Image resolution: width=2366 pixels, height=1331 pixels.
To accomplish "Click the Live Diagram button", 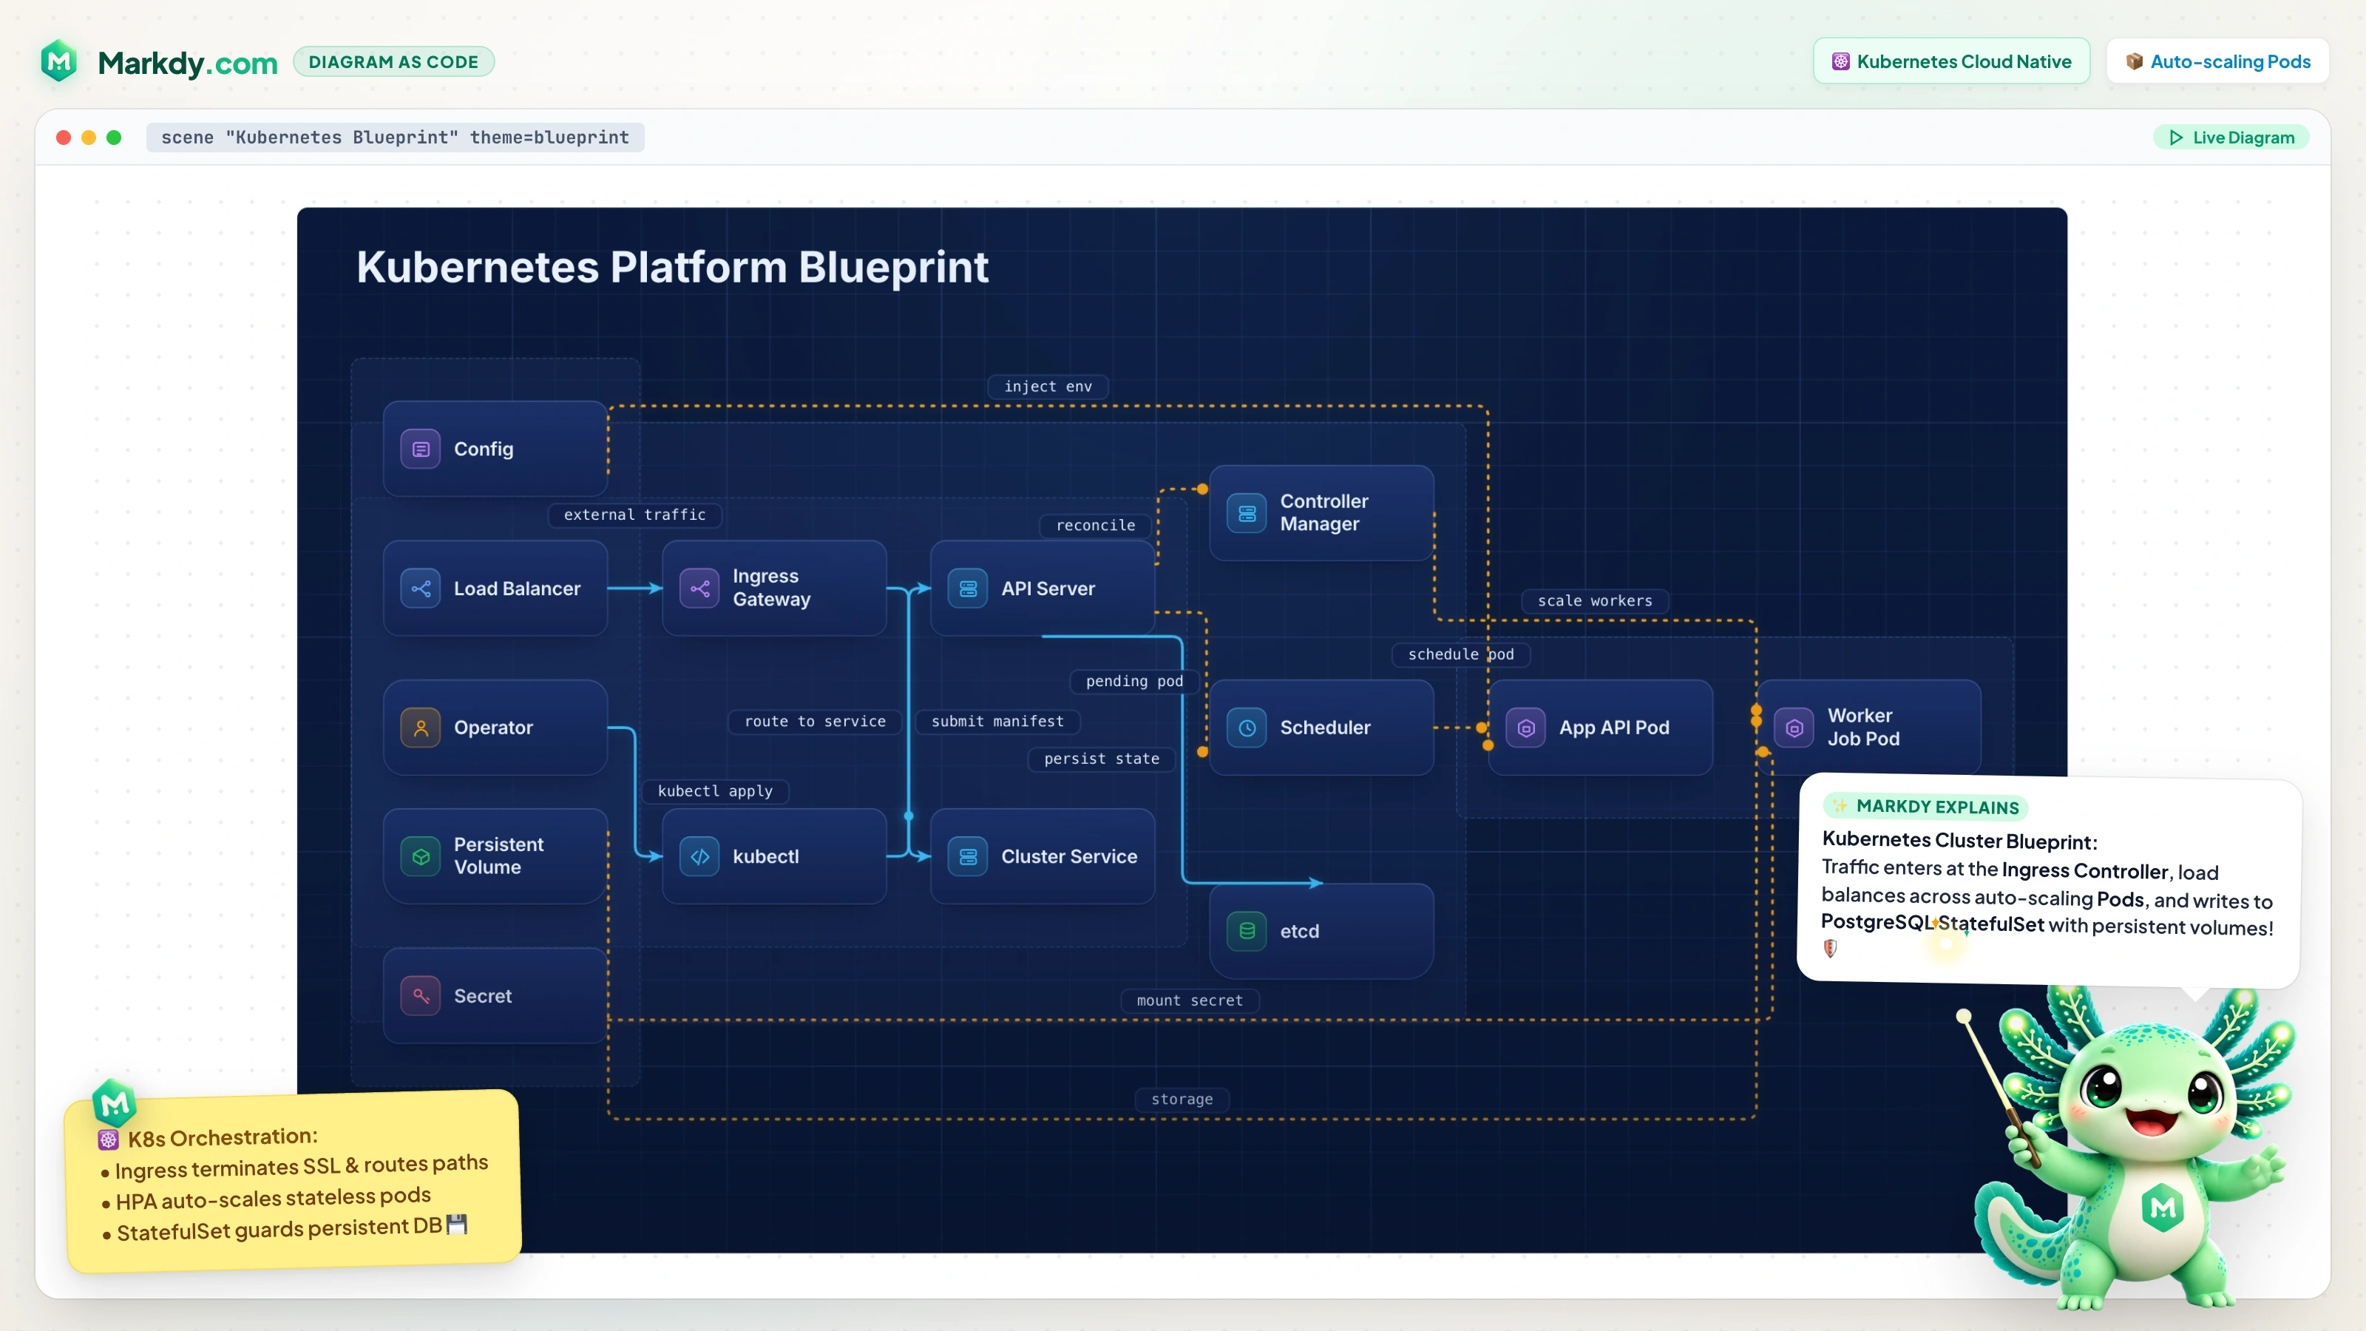I will click(x=2231, y=138).
